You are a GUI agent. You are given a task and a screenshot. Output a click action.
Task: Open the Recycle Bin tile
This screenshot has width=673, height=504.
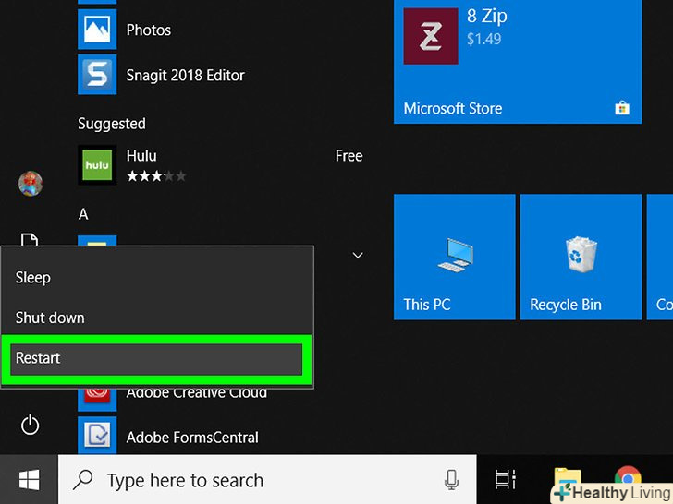[580, 256]
